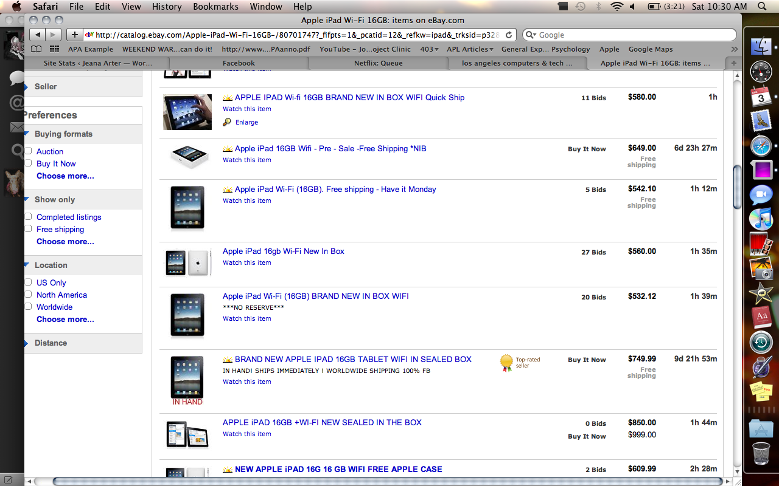Open thumbnail of $580.00 iPad listing
This screenshot has height=486, width=779.
[x=187, y=112]
